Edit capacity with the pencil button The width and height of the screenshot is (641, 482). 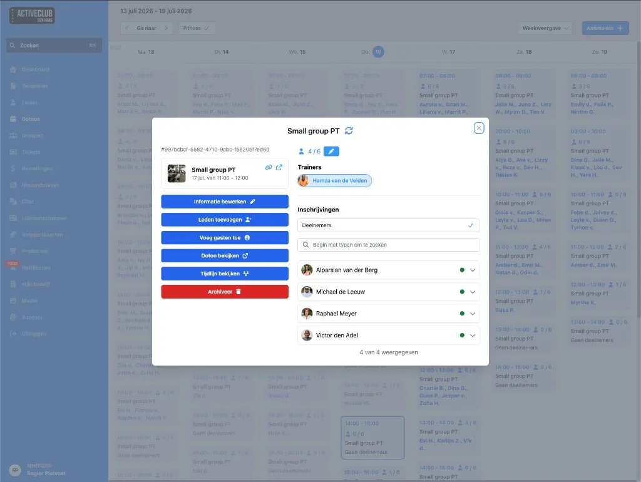tap(331, 151)
